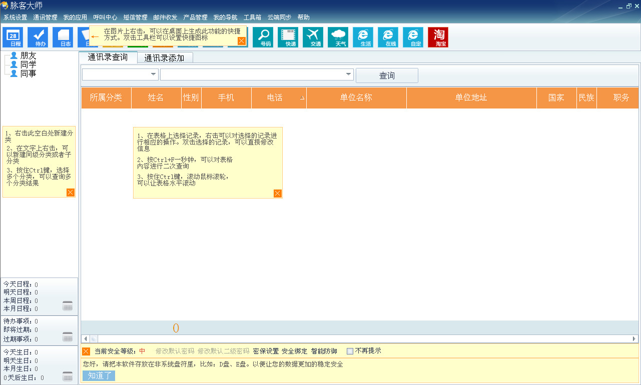Open 密保设置 security settings link
Image resolution: width=641 pixels, height=385 pixels.
click(265, 350)
